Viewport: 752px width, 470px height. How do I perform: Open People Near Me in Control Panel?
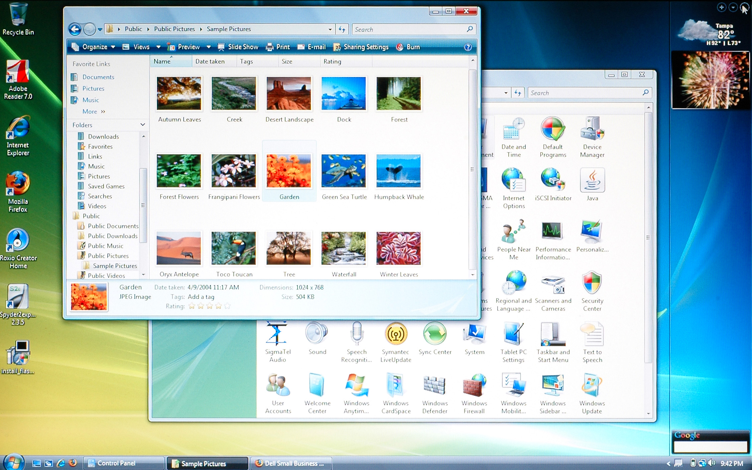(x=513, y=240)
